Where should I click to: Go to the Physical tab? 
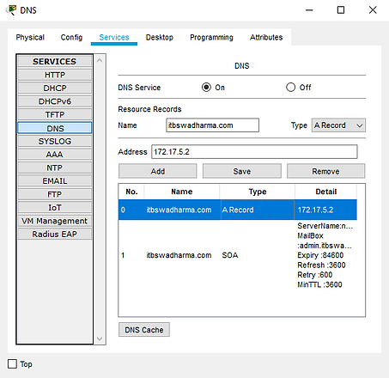30,37
